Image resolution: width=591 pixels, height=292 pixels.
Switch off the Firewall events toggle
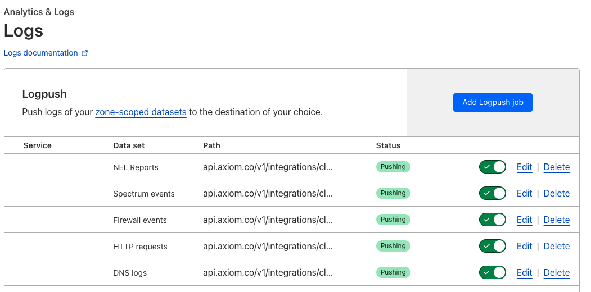click(x=493, y=220)
